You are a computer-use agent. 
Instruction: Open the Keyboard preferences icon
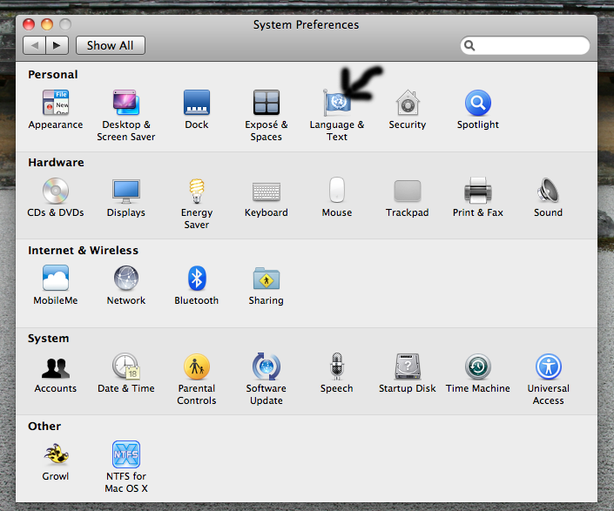point(267,192)
